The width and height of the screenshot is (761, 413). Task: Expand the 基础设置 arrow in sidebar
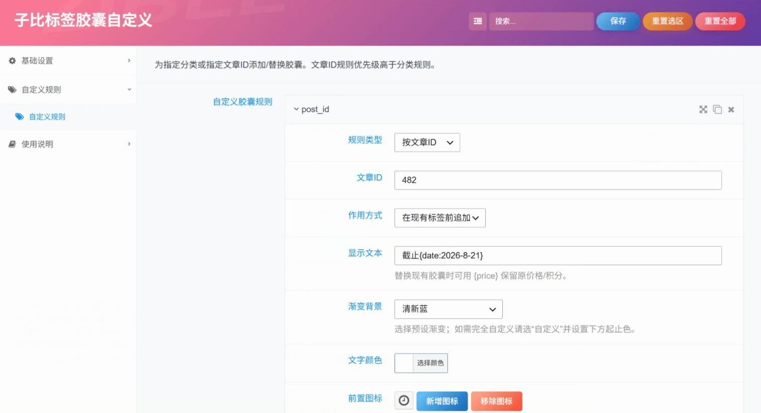click(129, 60)
